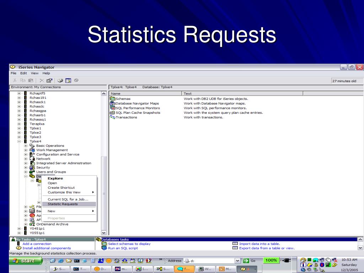
Task: Select the Network tree icon
Action: 32,159
